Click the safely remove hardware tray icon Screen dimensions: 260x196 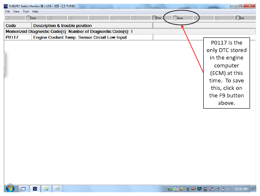click(169, 189)
